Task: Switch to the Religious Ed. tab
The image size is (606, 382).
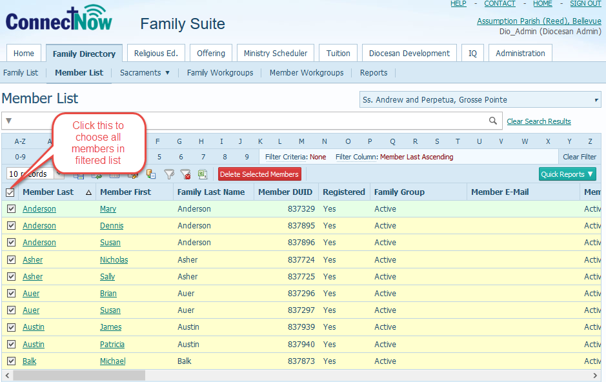Action: click(156, 54)
